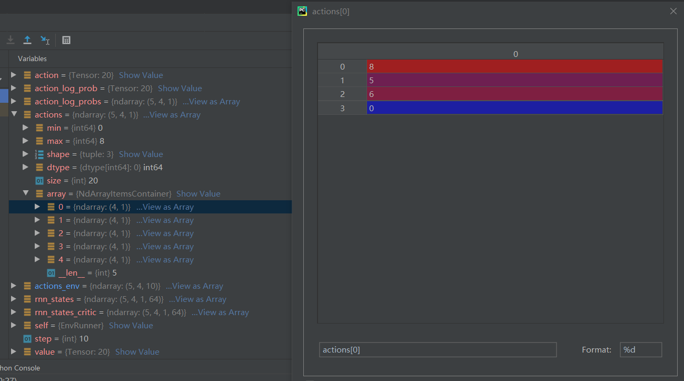Expand the rnn_states variable

pos(14,299)
